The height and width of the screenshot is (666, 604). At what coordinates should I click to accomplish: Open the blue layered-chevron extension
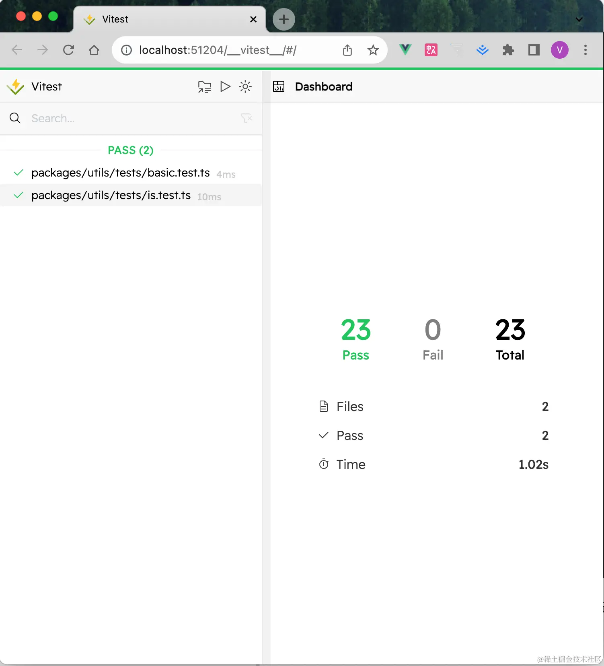[x=483, y=50]
